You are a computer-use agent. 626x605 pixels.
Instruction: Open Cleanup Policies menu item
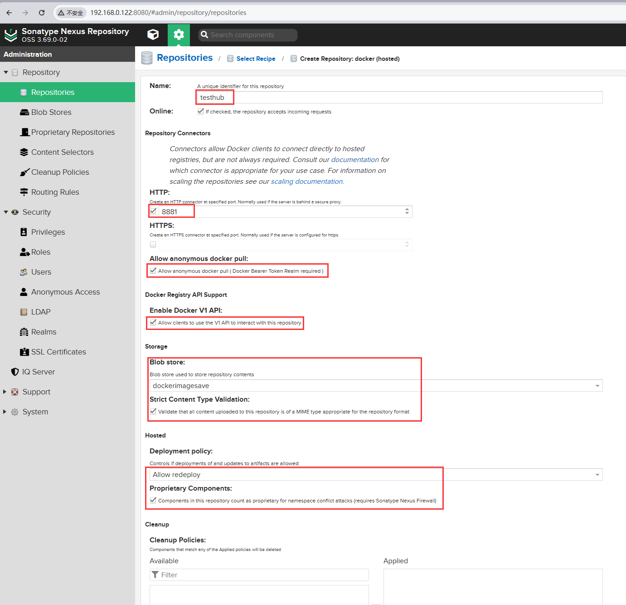coord(68,172)
